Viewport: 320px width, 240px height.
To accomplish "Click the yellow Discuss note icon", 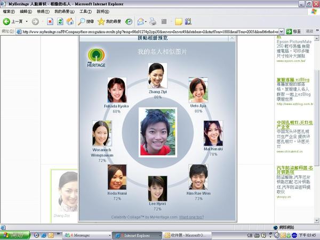I will [x=178, y=21].
